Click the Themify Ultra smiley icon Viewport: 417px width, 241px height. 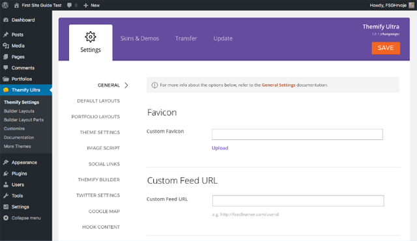tap(6, 90)
